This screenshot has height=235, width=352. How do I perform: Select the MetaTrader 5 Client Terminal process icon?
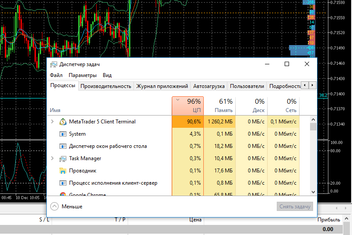pyautogui.click(x=63, y=122)
